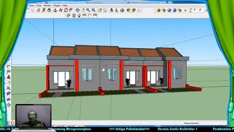Viewport: 234px width, 132px height.
Task: Select the Paint Bucket tool
Action: point(49,10)
